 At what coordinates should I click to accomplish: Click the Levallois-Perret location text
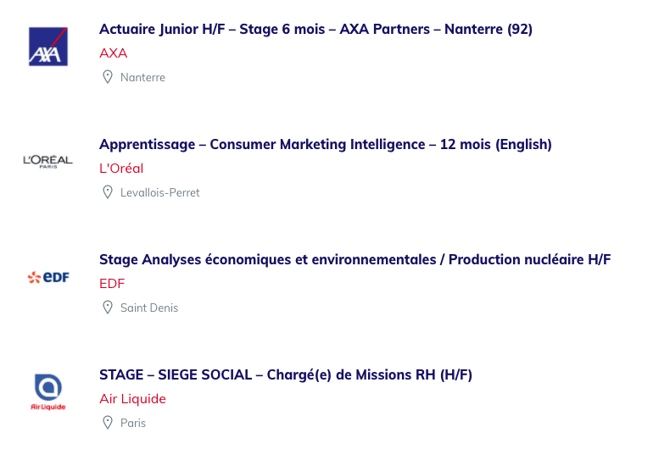pyautogui.click(x=159, y=192)
